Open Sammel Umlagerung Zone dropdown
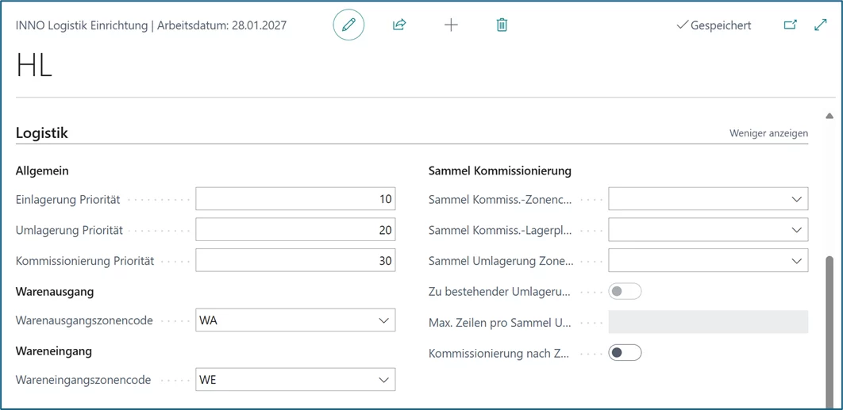This screenshot has height=410, width=843. click(x=796, y=261)
